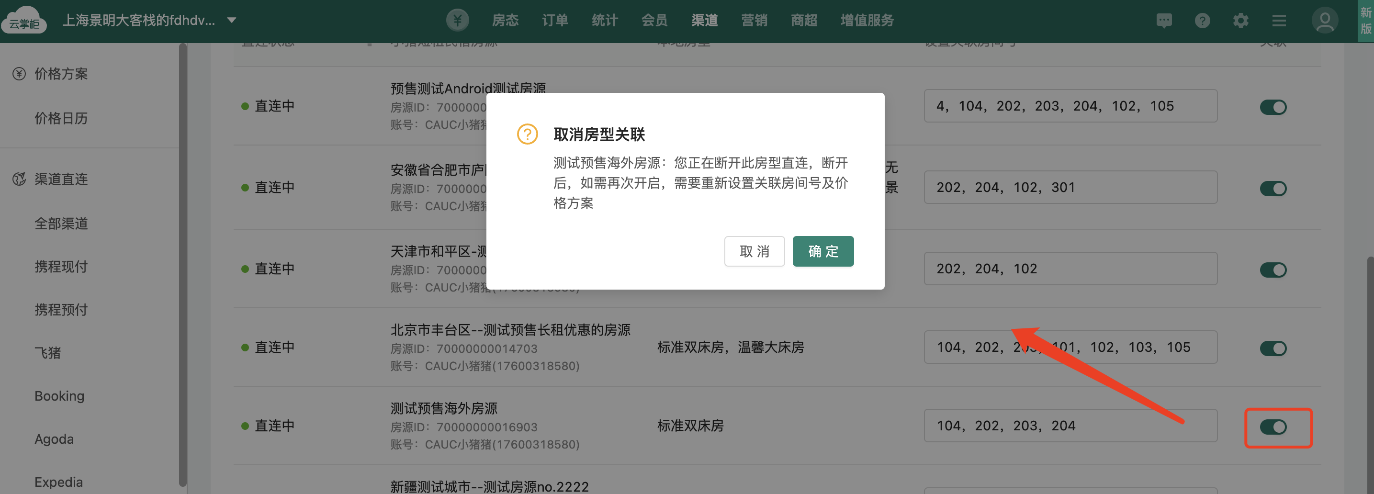Click the user profile avatar icon

1324,21
